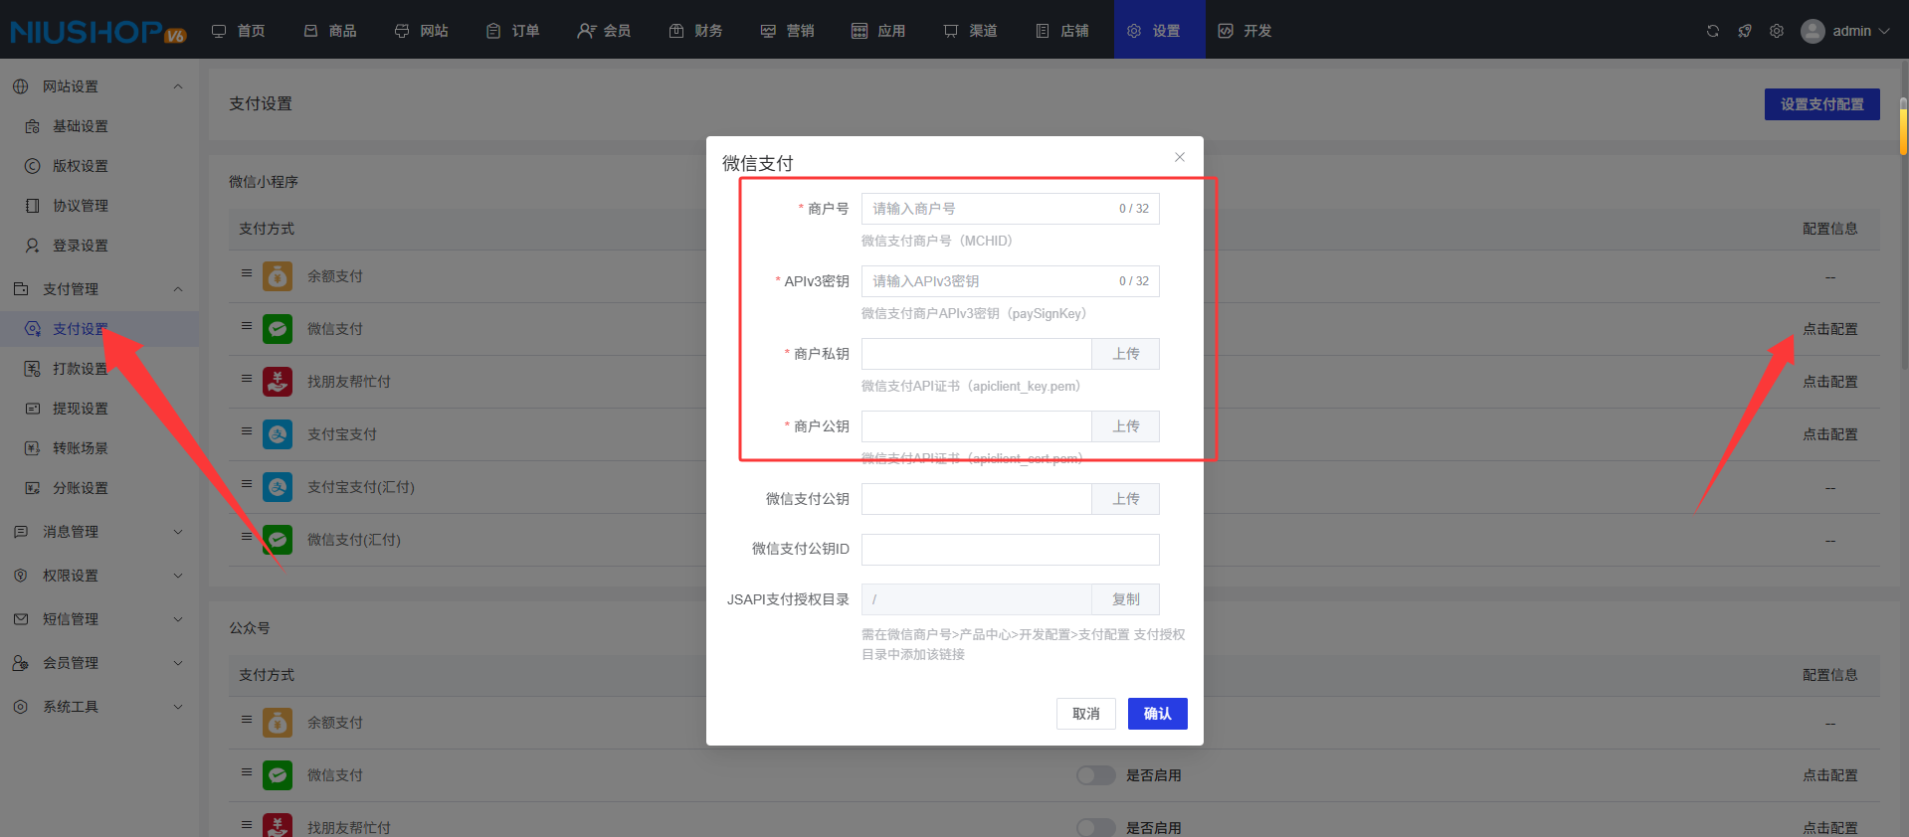
Task: Collapse the 网站设置 sidebar section
Action: click(178, 86)
